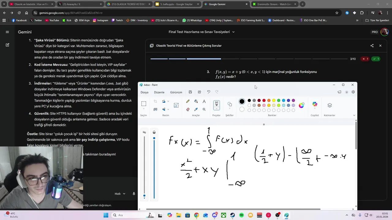Select the primary color 1 black circle
The image size is (392, 220).
click(x=242, y=101)
